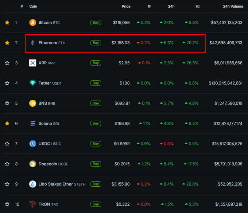Click XRP price $2.95
This screenshot has height=213, width=248.
tap(124, 63)
